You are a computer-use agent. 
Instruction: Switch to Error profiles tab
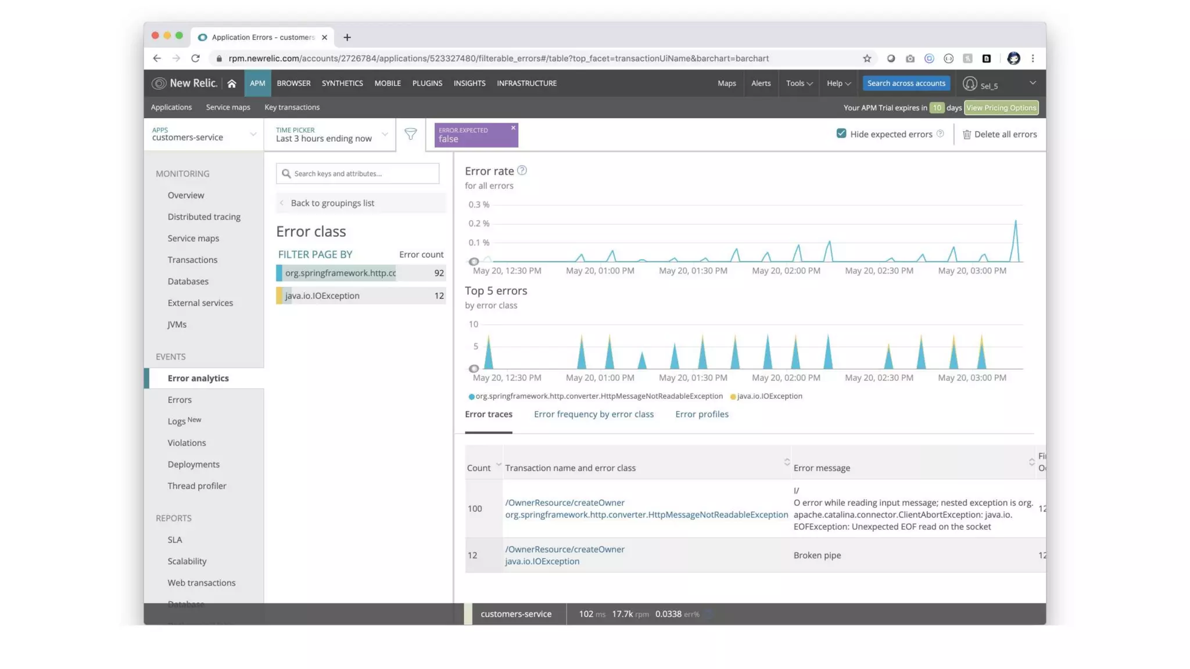coord(701,414)
